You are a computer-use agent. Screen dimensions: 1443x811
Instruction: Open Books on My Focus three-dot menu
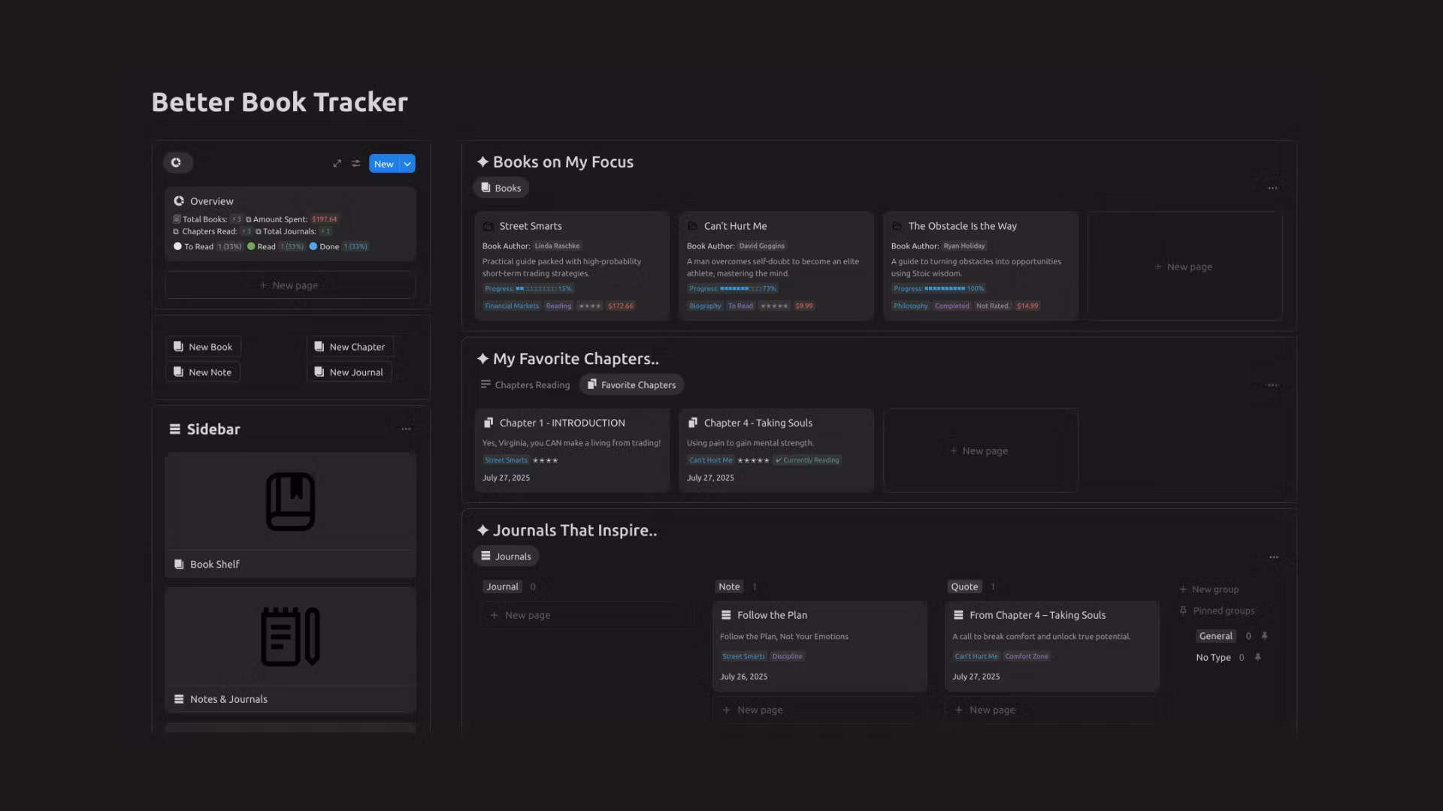[x=1272, y=188]
